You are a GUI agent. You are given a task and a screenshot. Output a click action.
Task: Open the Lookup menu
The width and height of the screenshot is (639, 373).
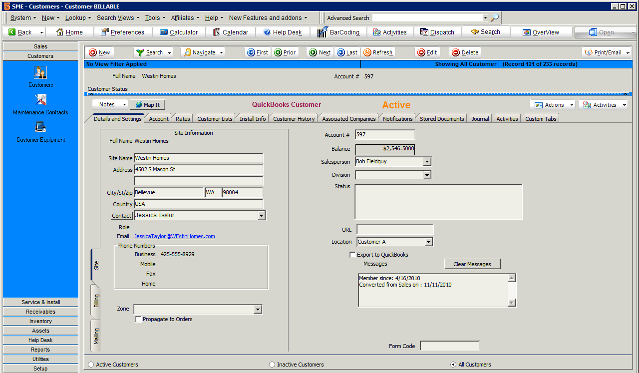coord(78,17)
